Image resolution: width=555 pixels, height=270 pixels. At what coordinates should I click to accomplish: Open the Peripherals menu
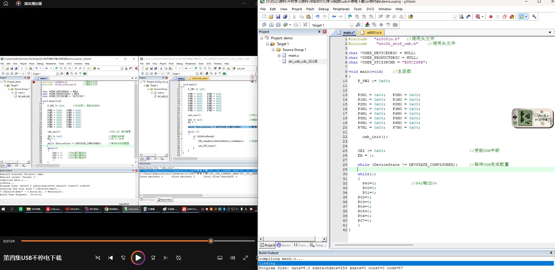click(x=341, y=9)
